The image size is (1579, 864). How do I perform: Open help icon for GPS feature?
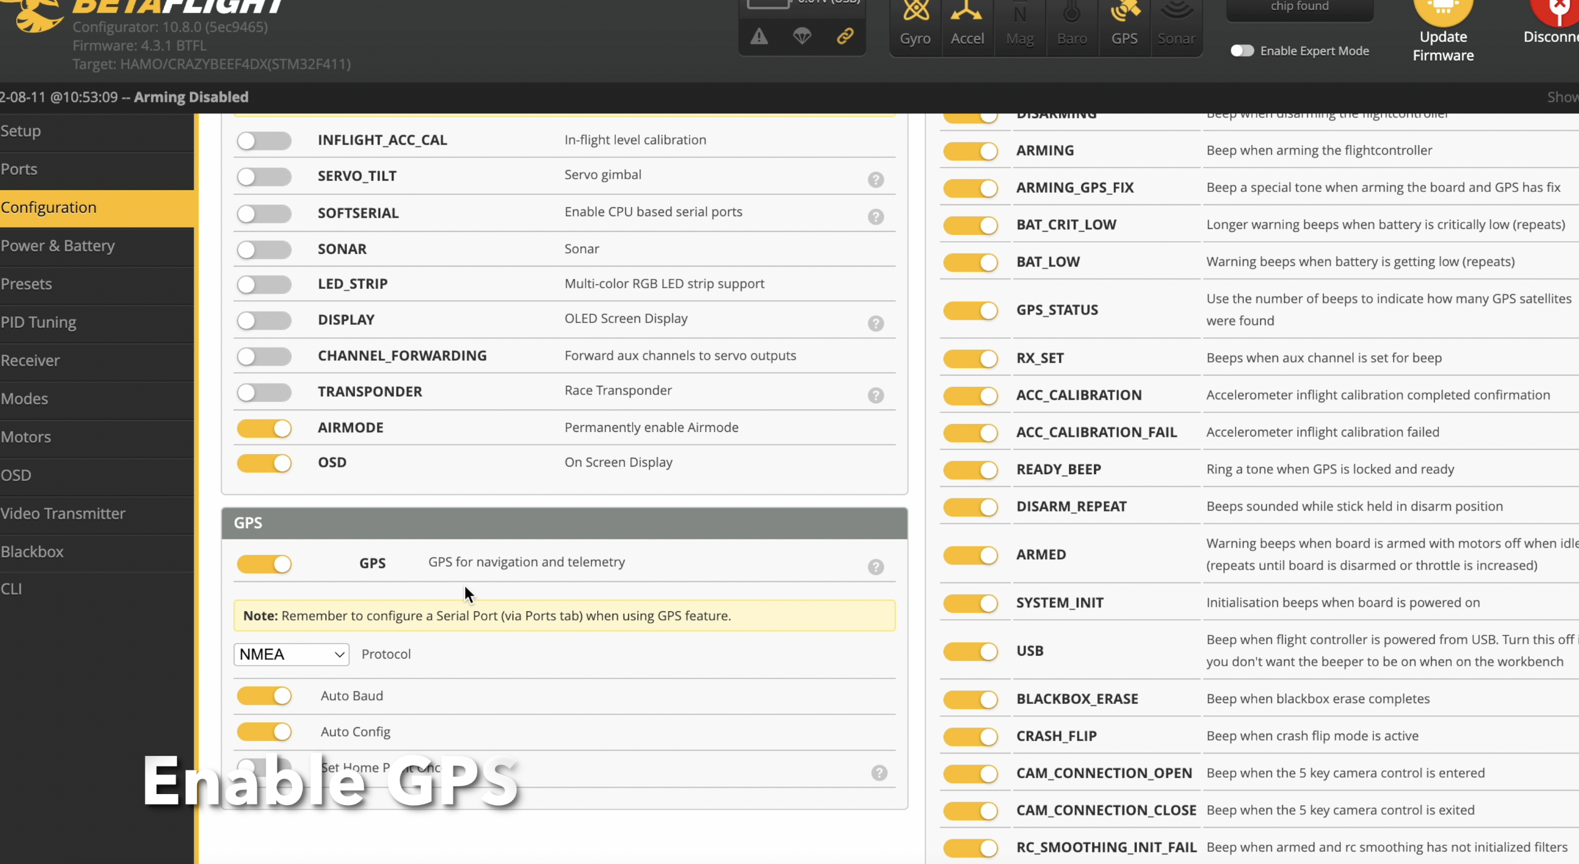(x=875, y=566)
